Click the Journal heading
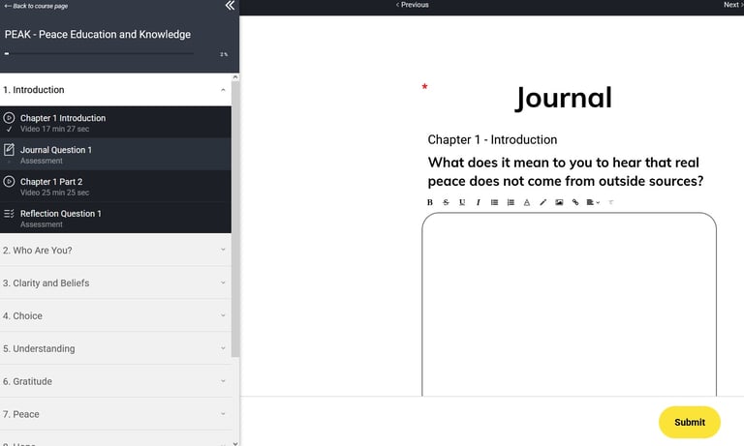The image size is (744, 446). click(563, 98)
